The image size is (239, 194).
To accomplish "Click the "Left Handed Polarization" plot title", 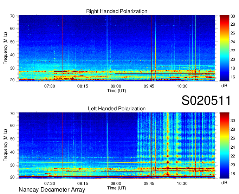I will pyautogui.click(x=117, y=109).
